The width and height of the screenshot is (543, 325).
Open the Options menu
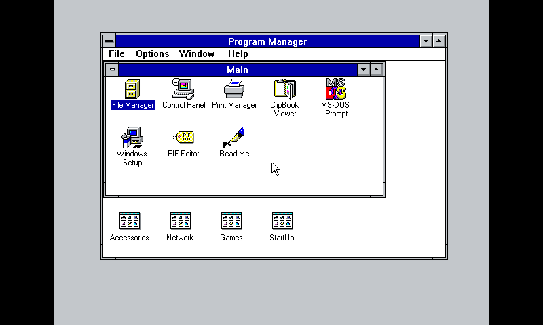tap(152, 54)
